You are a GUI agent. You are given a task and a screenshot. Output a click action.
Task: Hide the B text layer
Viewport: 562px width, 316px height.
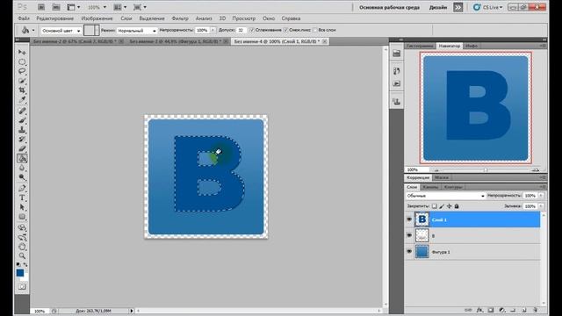(409, 235)
